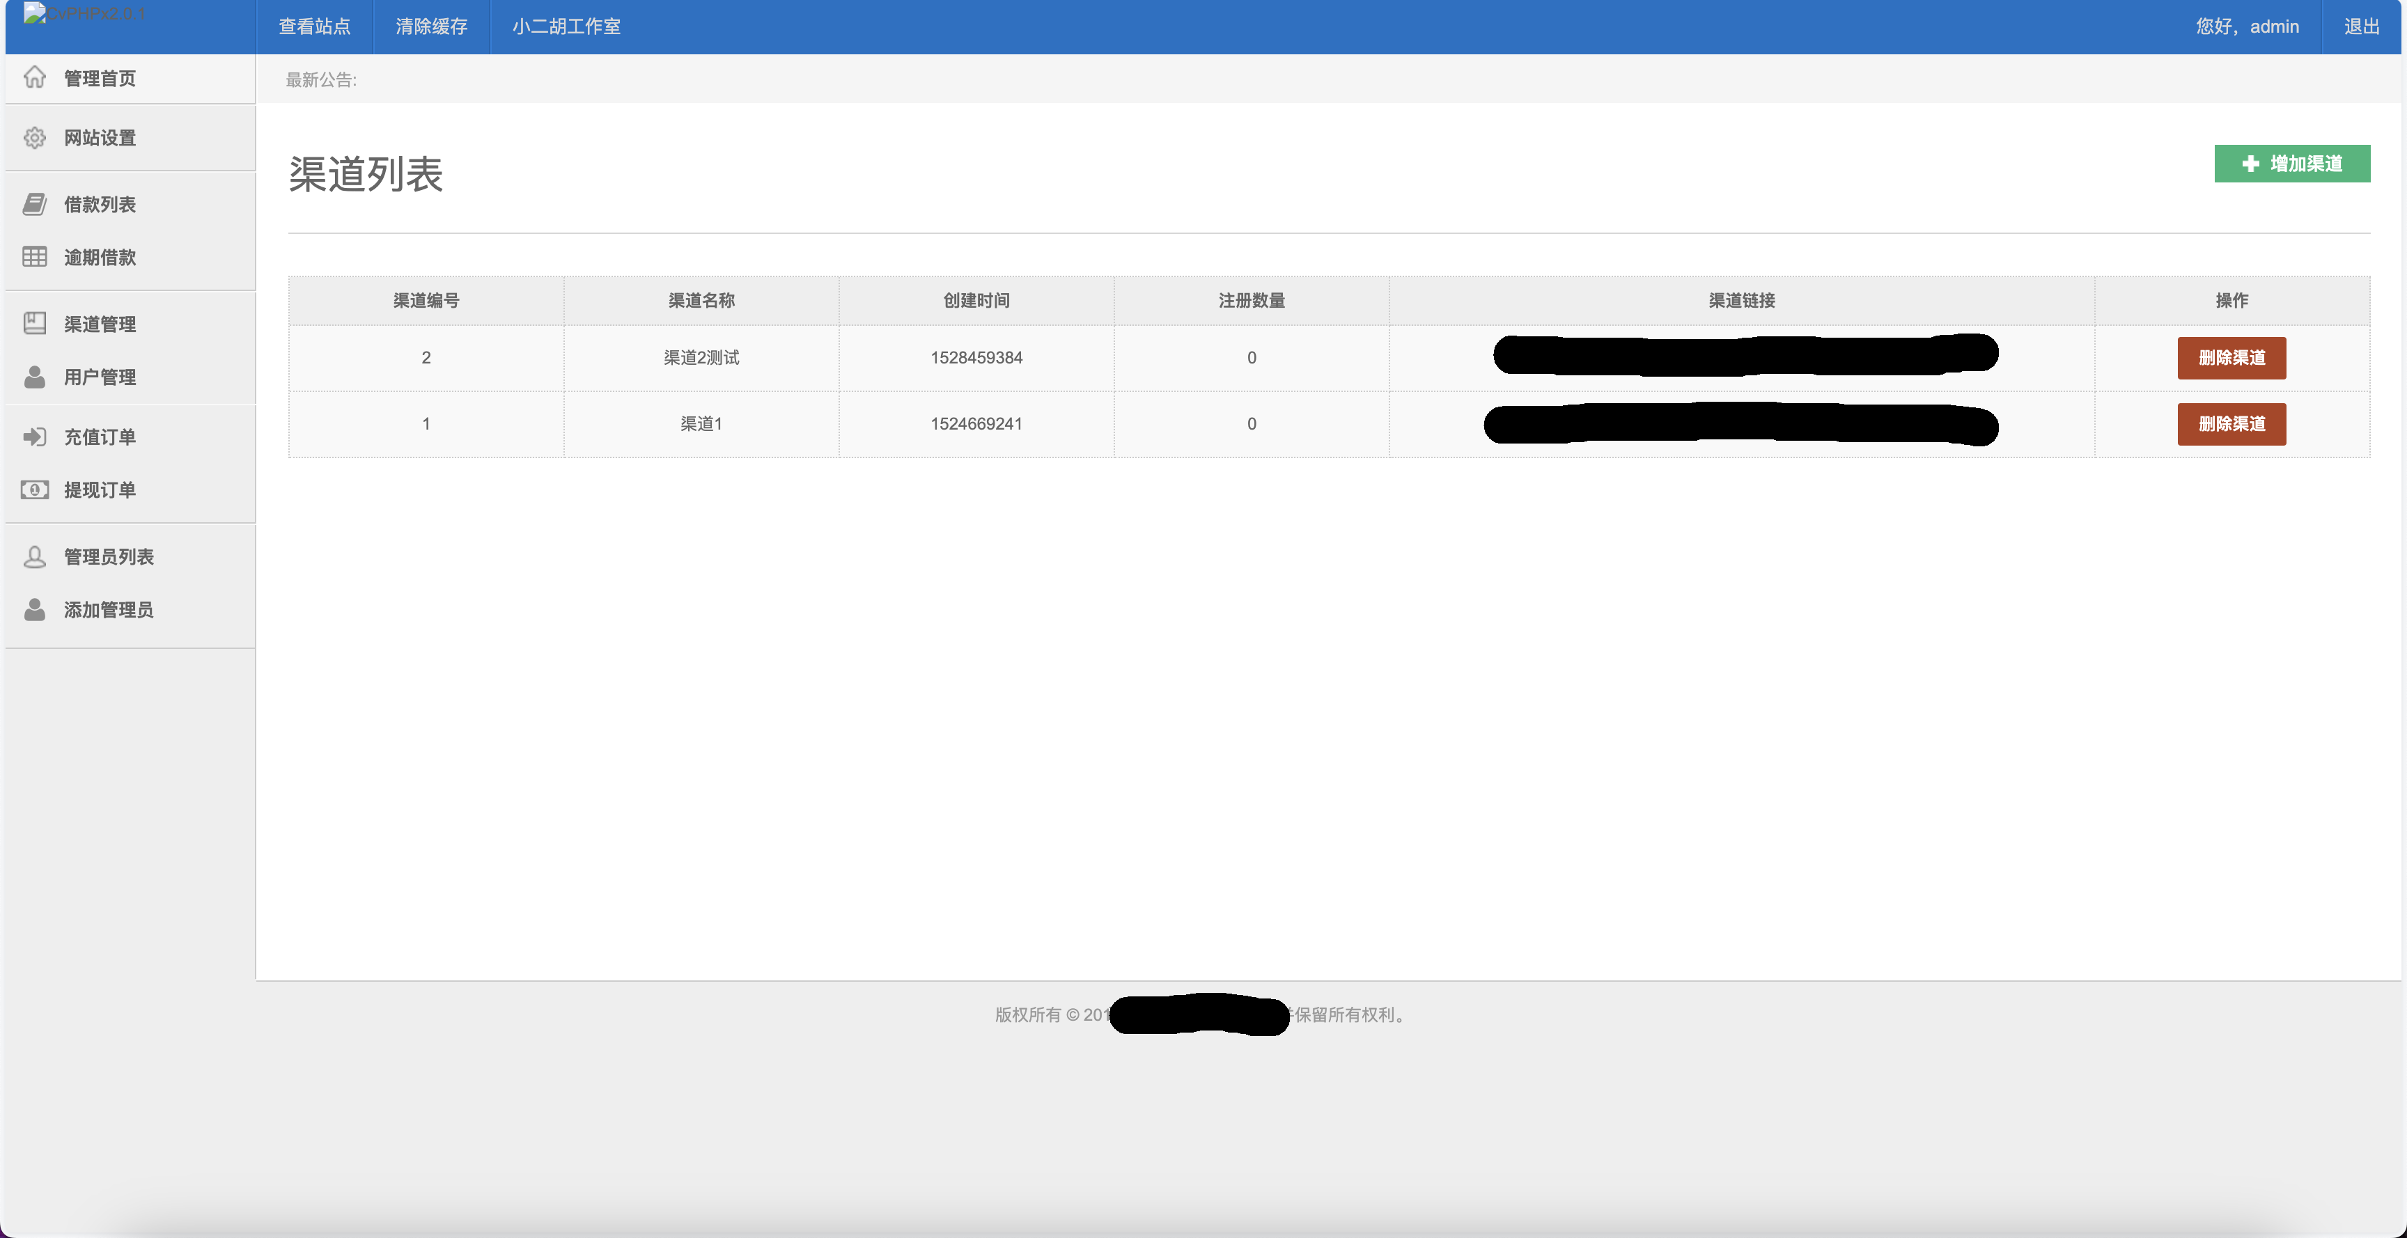Click the 渠道编号 column header

[x=426, y=301]
